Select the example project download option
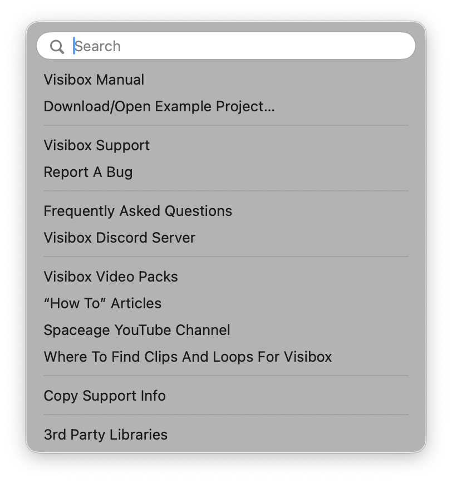This screenshot has width=452, height=483. click(159, 106)
